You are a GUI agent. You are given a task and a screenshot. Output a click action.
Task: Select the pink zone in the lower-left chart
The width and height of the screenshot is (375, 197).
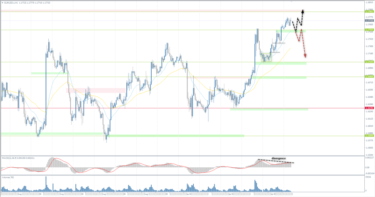click(96, 90)
